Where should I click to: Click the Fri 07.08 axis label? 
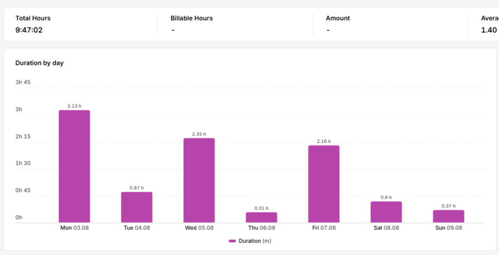coord(324,228)
